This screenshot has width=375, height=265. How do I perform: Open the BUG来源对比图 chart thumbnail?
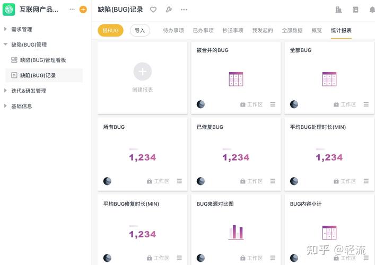pyautogui.click(x=236, y=232)
